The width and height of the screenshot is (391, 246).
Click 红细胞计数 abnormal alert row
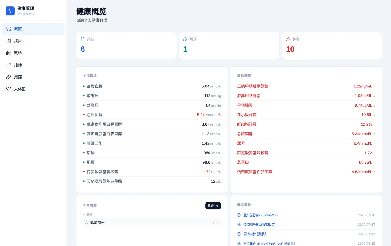click(306, 124)
